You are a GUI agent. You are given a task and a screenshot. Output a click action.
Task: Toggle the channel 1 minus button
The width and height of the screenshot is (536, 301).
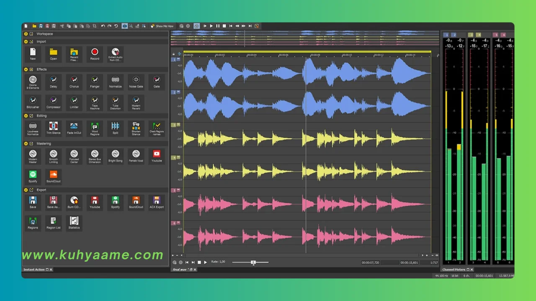(x=179, y=59)
